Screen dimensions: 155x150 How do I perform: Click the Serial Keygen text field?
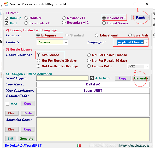[62, 78]
